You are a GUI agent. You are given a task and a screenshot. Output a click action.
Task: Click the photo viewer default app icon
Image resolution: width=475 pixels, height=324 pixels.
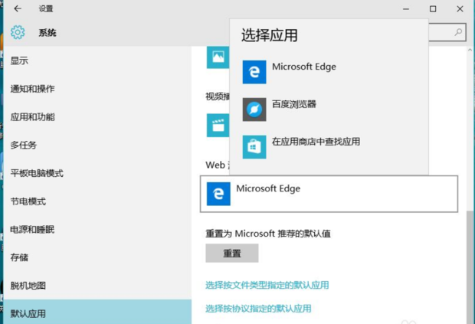(218, 57)
